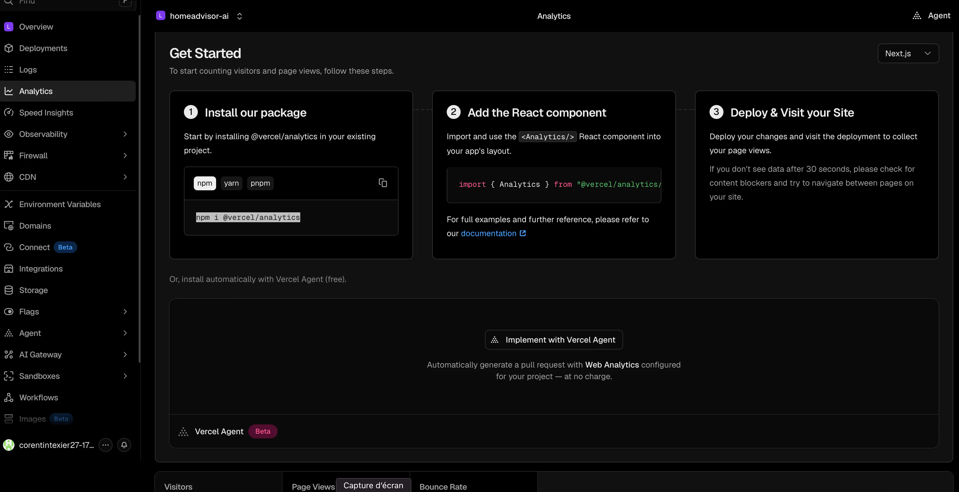This screenshot has width=959, height=492.
Task: Expand the AI Gateway submenu chevron
Action: click(x=125, y=355)
